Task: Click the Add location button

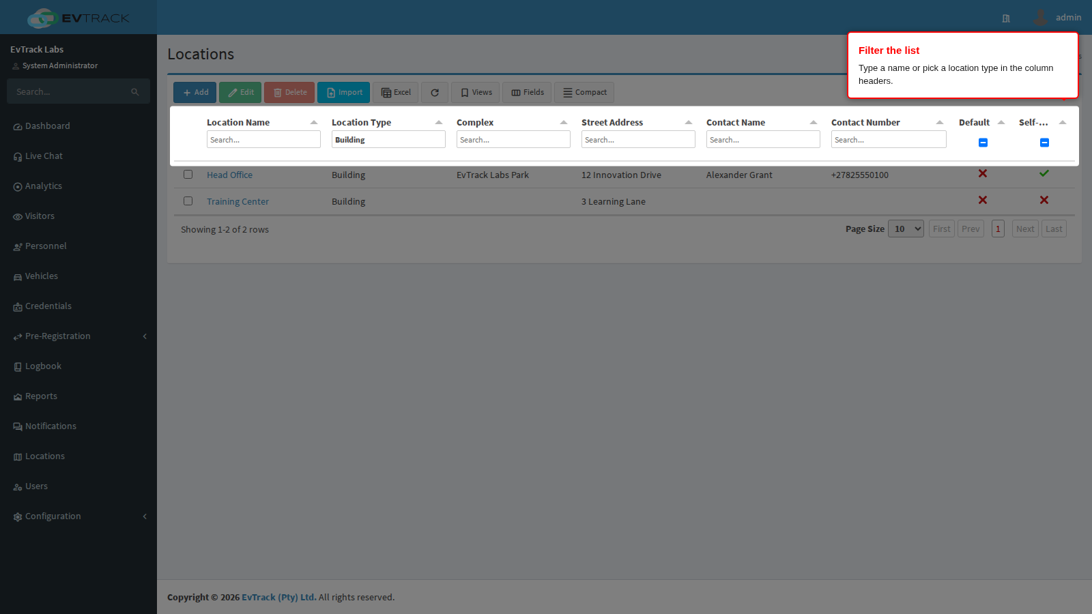Action: click(195, 93)
